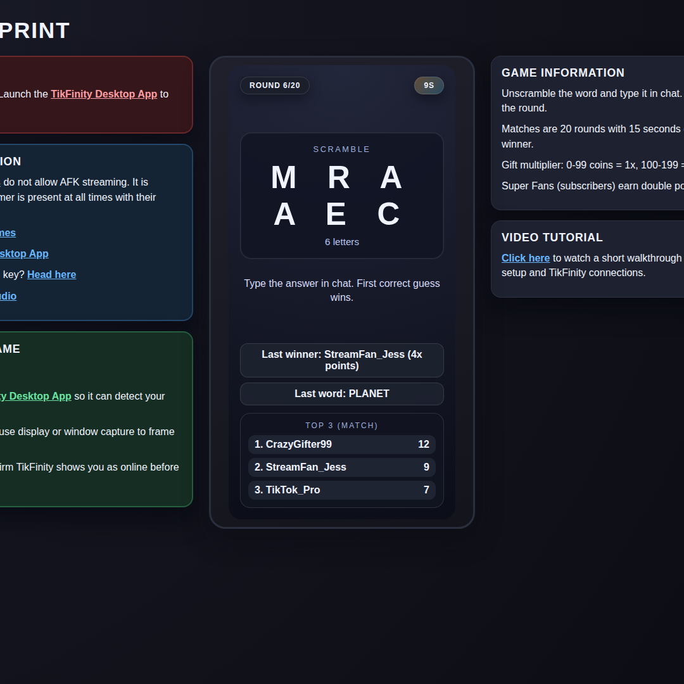Image resolution: width=684 pixels, height=684 pixels.
Task: Click the GAME INFORMATION heading
Action: tap(563, 73)
